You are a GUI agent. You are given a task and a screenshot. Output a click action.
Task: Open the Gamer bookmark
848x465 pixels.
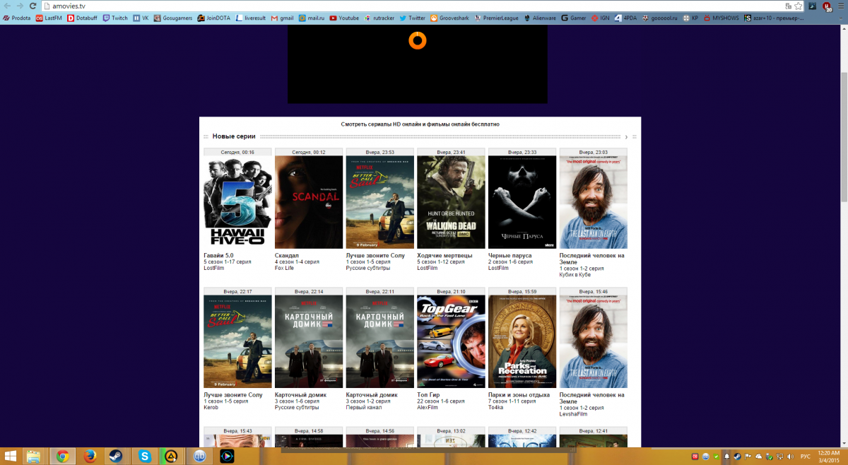click(574, 18)
